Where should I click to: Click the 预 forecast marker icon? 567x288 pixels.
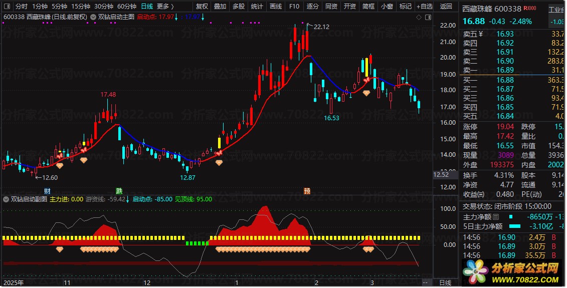pos(307,191)
